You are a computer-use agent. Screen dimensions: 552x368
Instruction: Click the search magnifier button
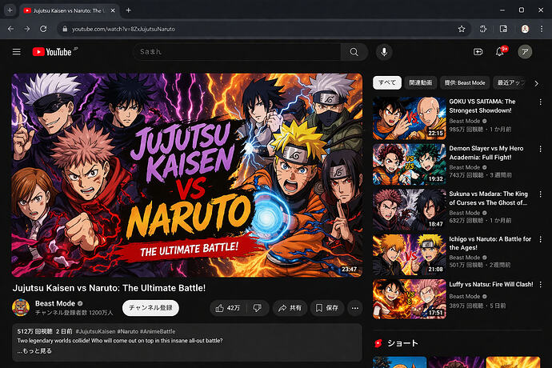coord(354,52)
